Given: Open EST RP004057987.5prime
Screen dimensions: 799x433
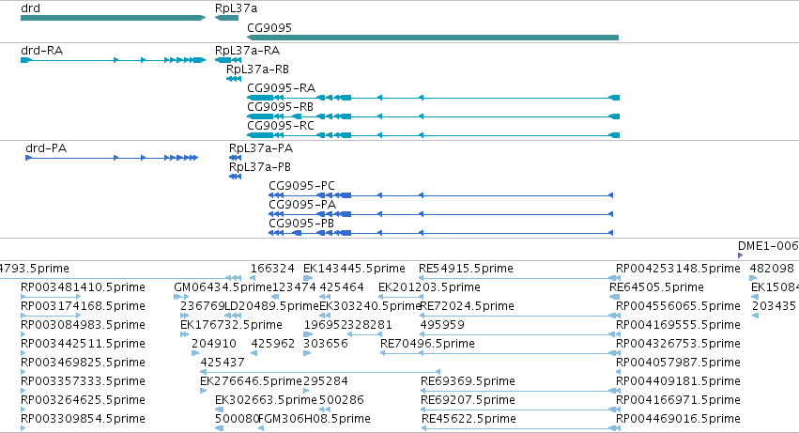Looking at the screenshot, I should 678,363.
